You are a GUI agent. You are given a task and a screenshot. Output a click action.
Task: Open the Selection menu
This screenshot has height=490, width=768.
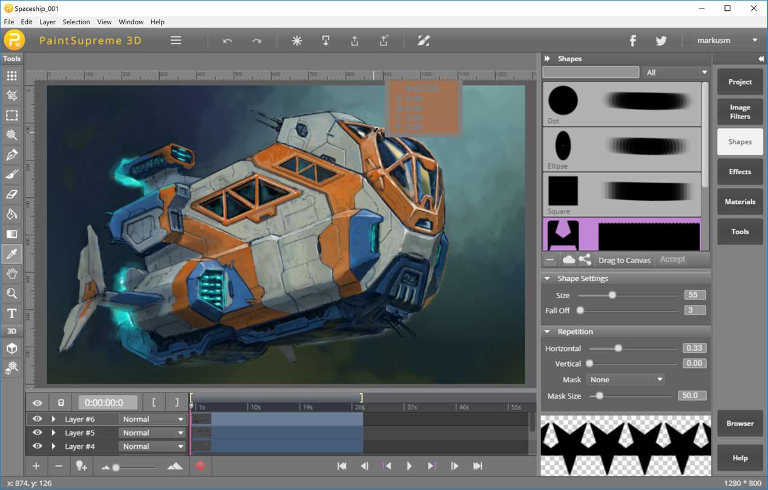[x=76, y=22]
